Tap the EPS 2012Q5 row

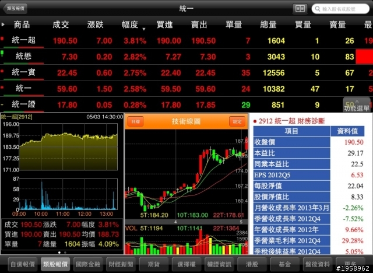coord(309,175)
